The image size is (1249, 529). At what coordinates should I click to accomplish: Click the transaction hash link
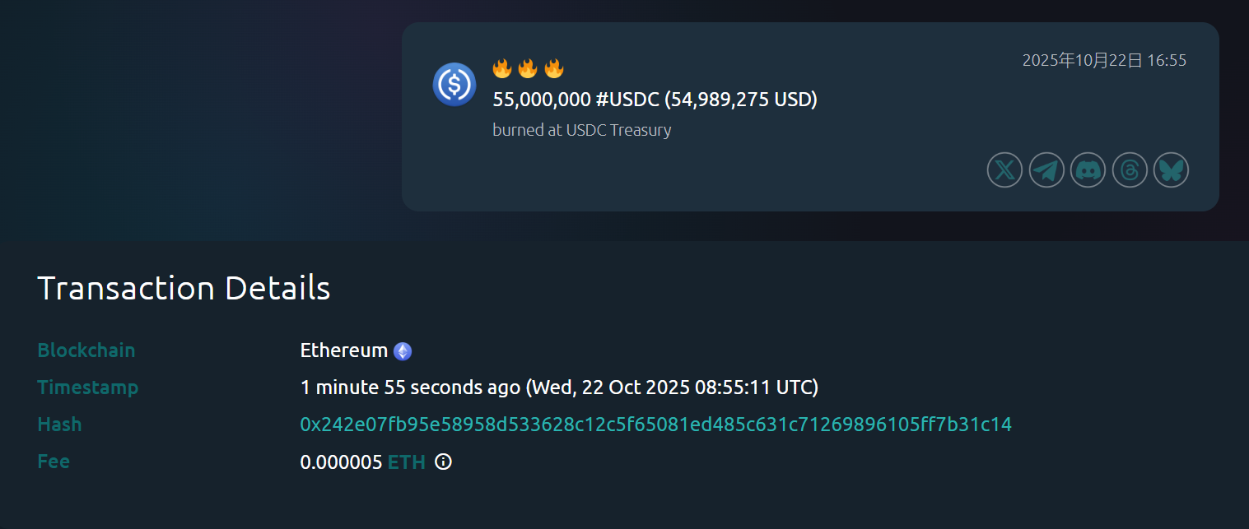[656, 425]
